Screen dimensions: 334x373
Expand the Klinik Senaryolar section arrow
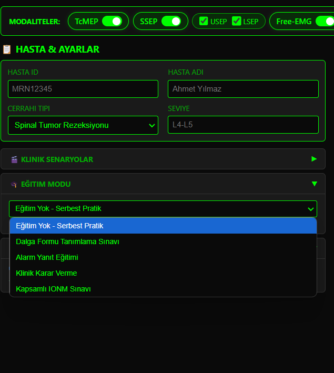click(314, 159)
